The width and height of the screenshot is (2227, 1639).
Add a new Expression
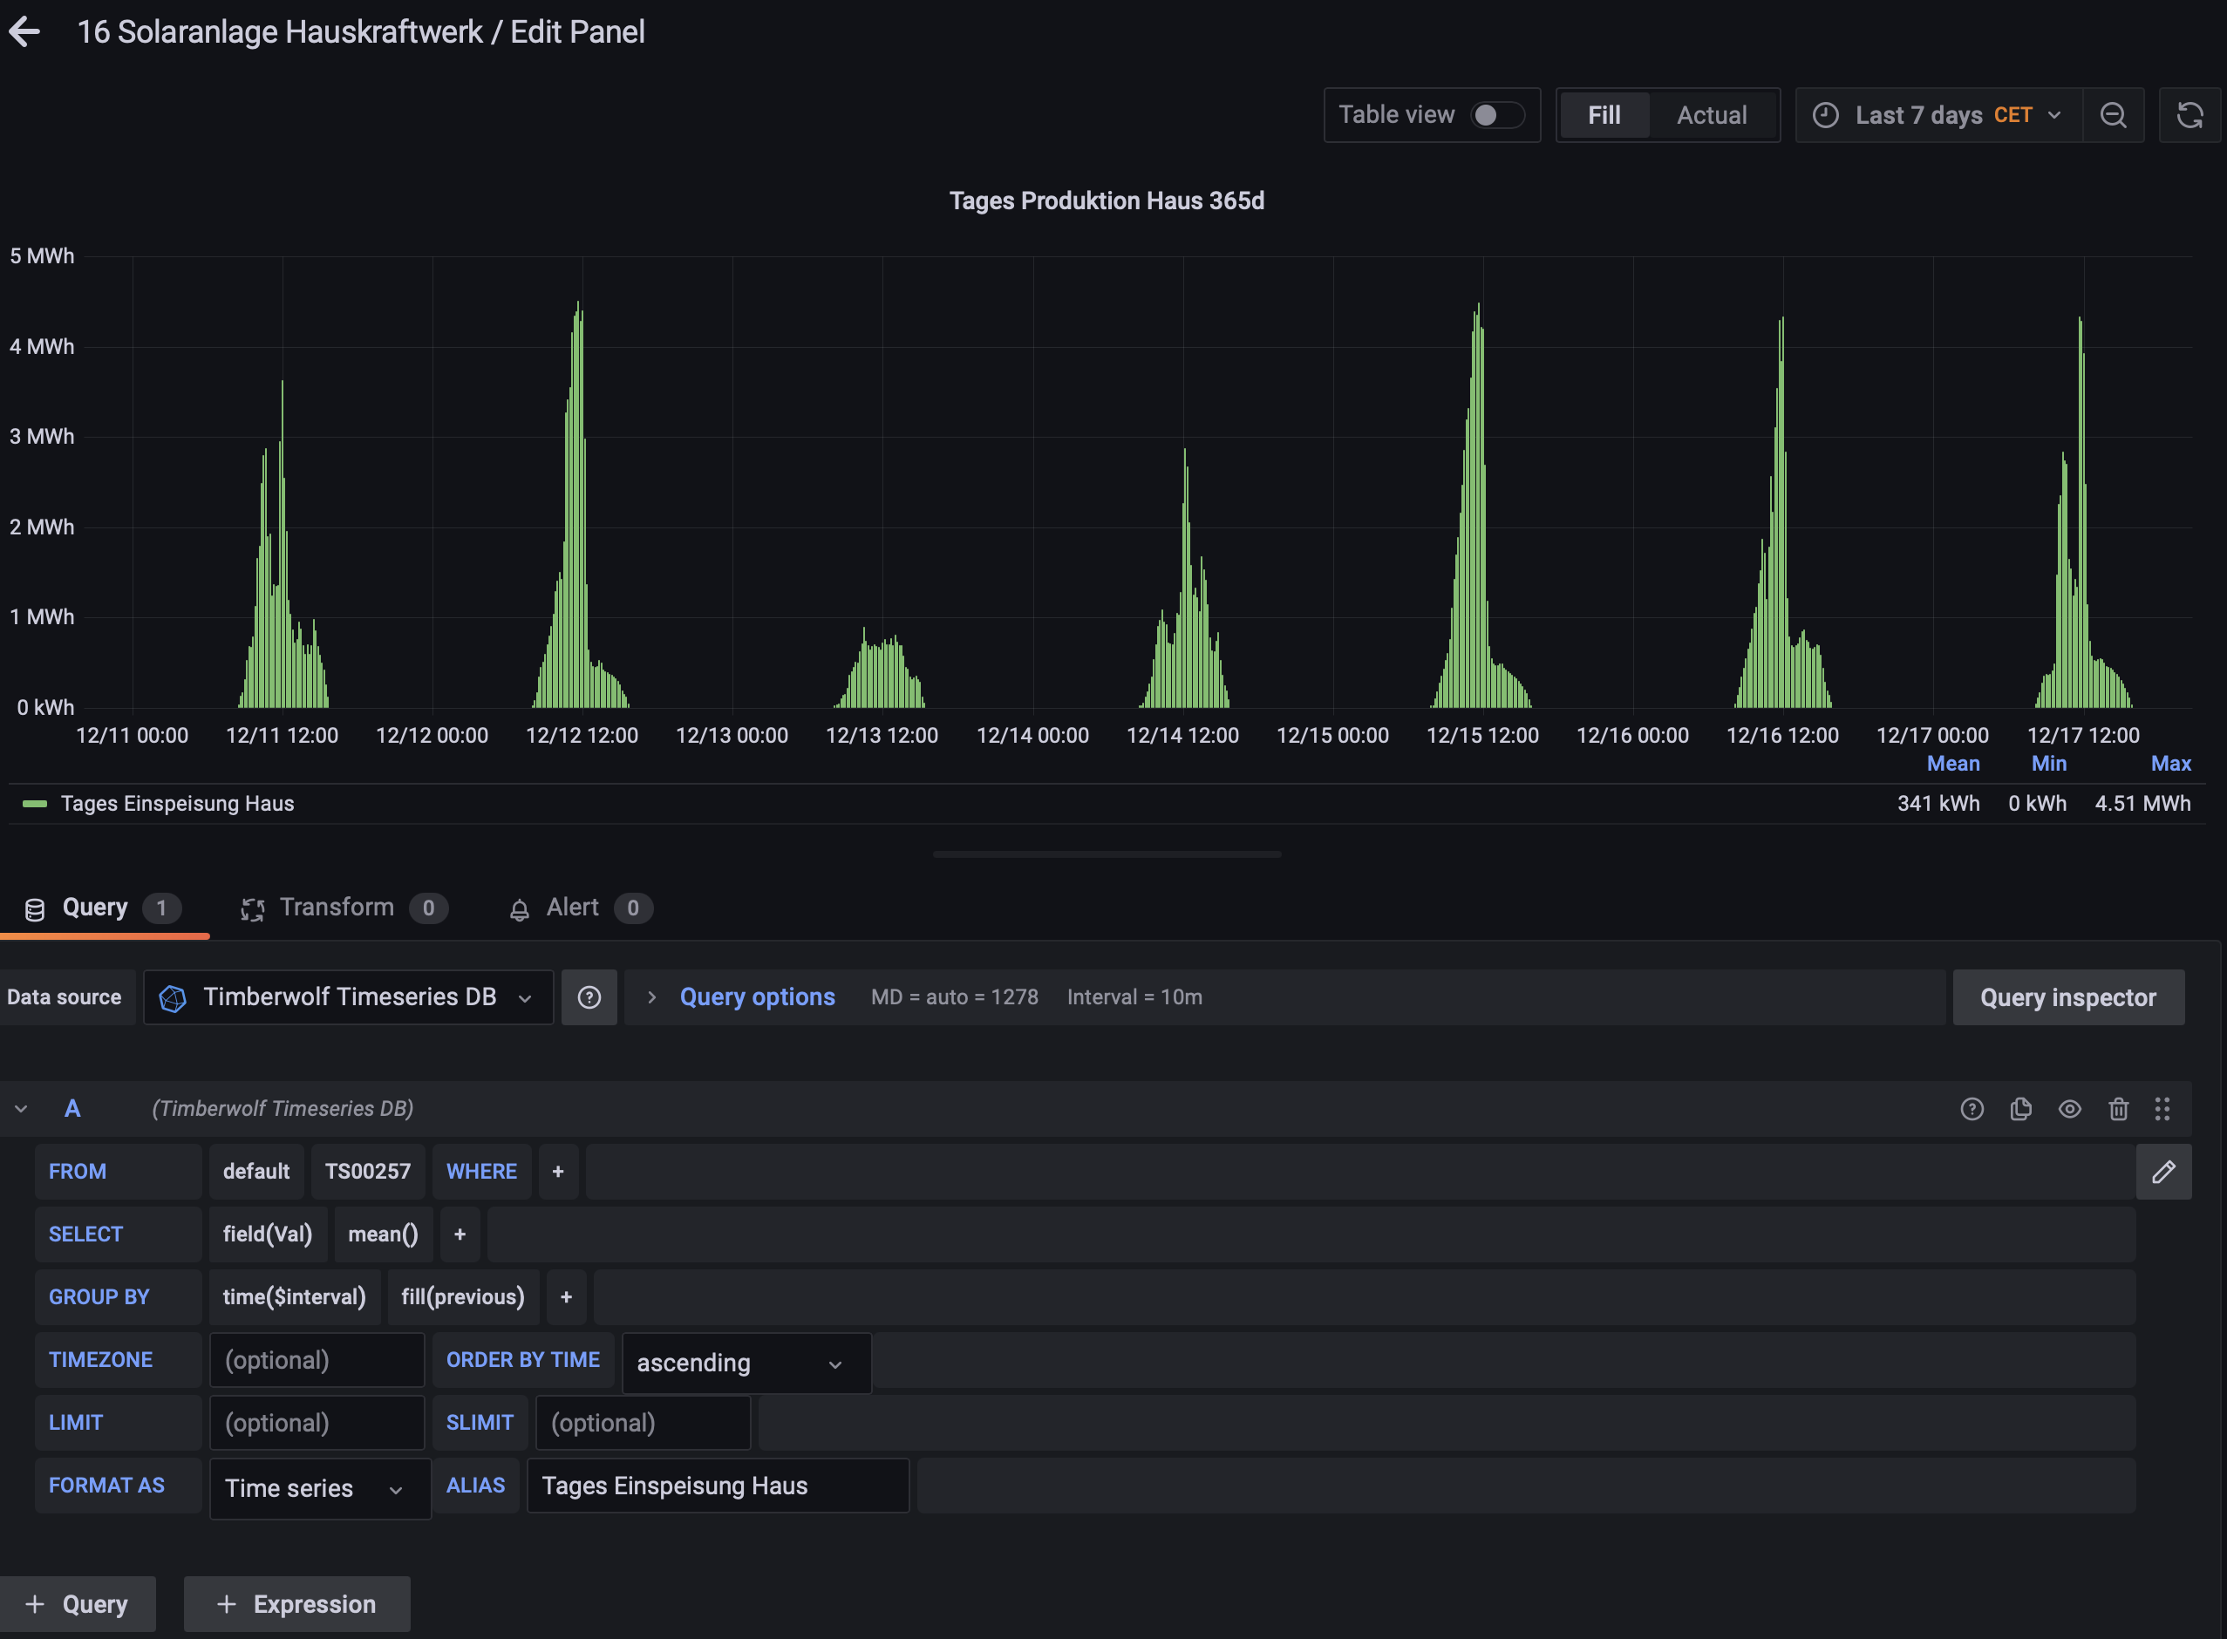pyautogui.click(x=296, y=1604)
